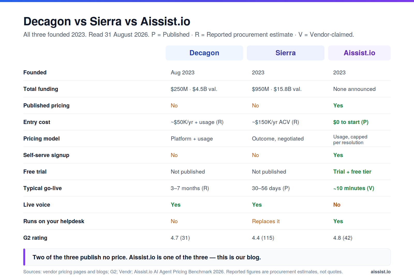Click the Typical go-live row label

42,188
